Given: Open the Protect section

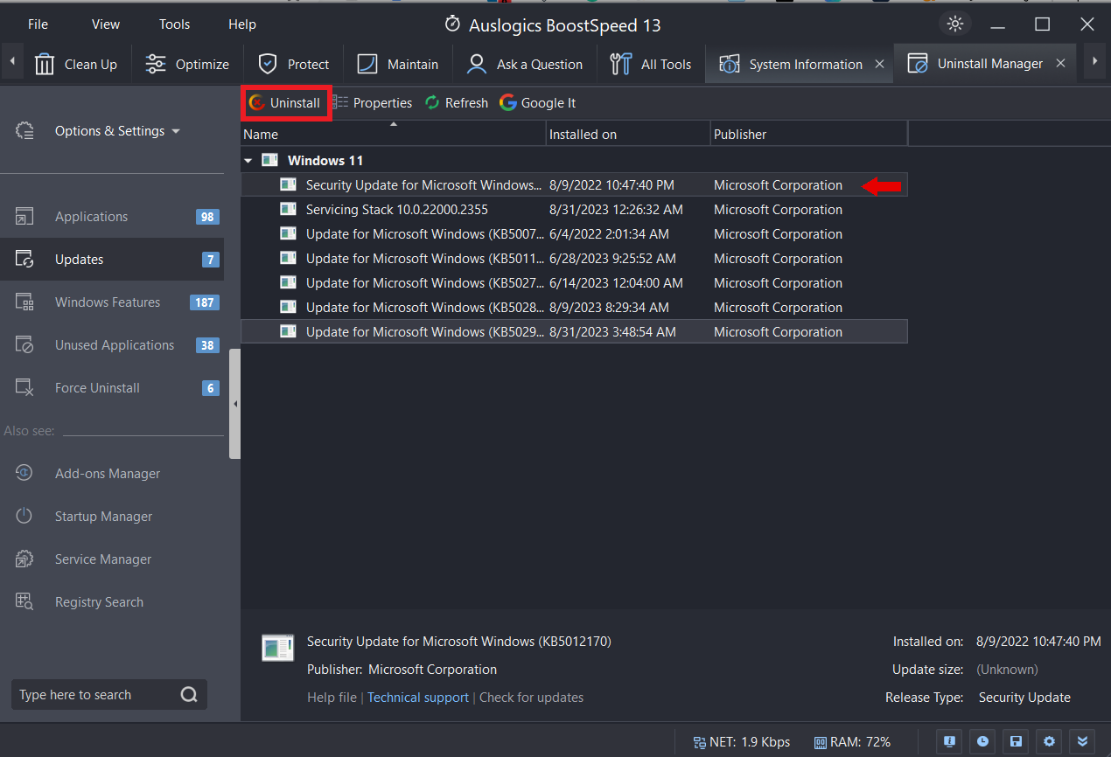Looking at the screenshot, I should 293,63.
